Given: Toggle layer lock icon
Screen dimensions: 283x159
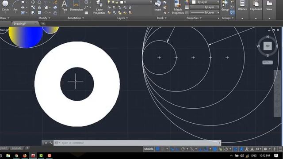Looking at the screenshot, I should (x=117, y=2).
